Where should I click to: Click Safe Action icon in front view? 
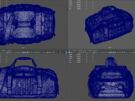pyautogui.click(x=17, y=52)
